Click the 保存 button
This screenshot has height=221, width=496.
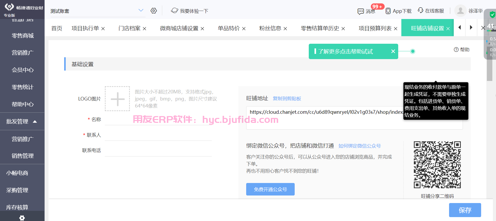click(465, 210)
